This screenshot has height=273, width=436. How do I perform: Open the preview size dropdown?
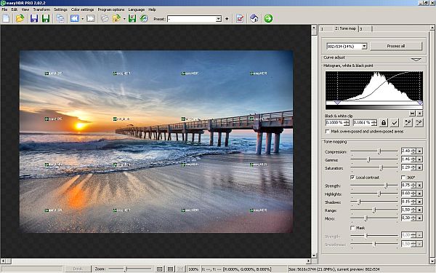pos(364,47)
